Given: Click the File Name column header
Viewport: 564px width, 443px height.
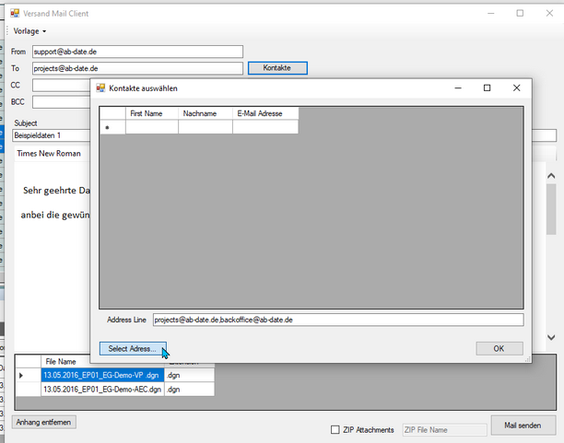Looking at the screenshot, I should coord(102,362).
